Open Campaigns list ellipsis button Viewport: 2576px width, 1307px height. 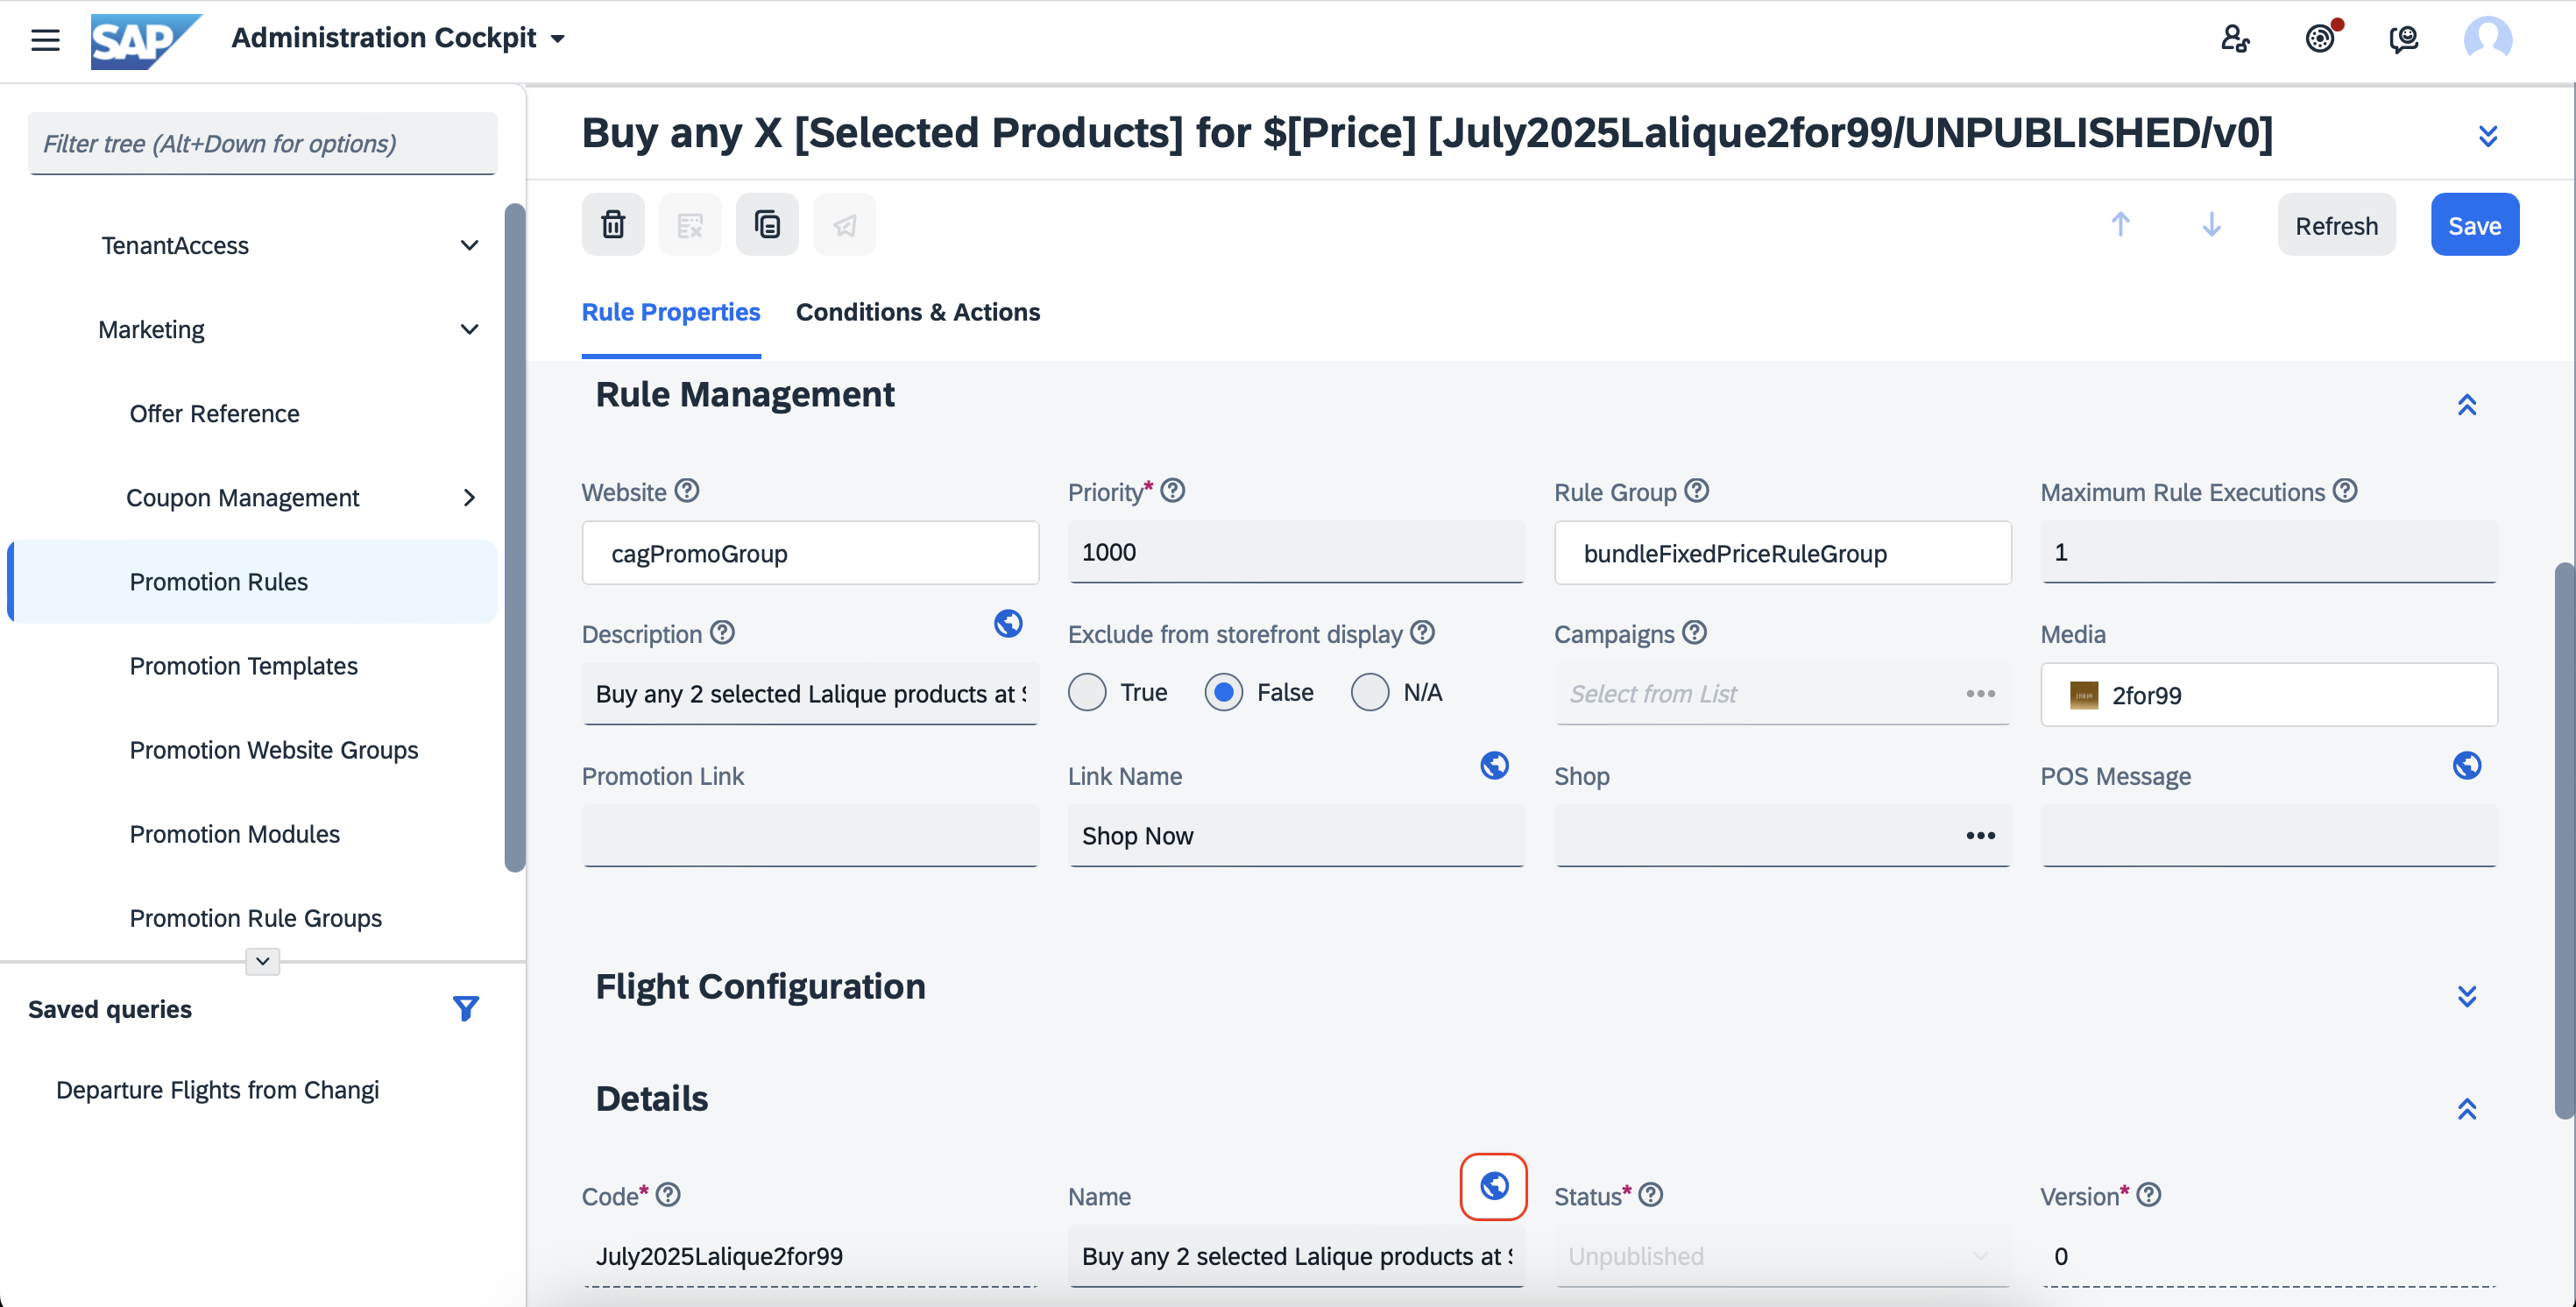point(1980,693)
